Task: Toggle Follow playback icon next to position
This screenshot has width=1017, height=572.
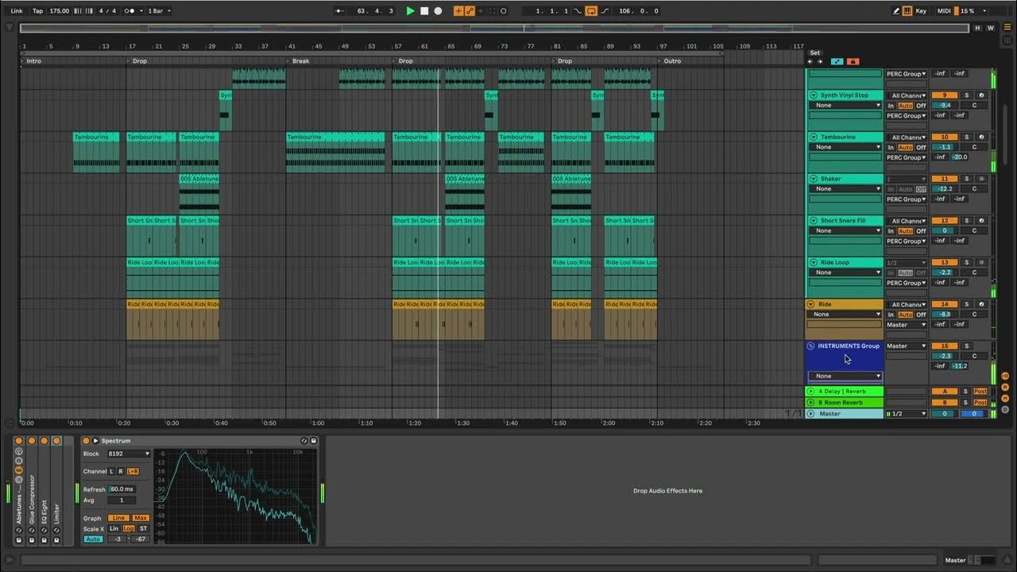Action: coord(340,11)
